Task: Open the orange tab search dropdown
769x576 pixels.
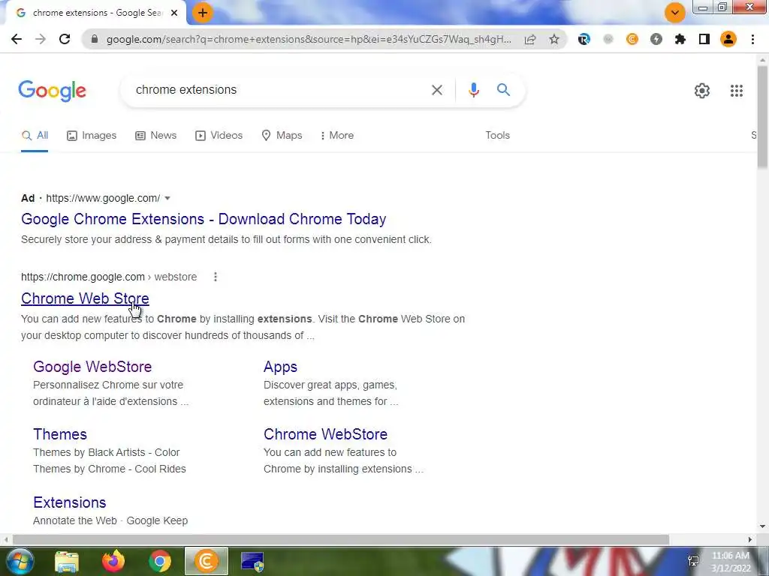Action: (x=675, y=13)
